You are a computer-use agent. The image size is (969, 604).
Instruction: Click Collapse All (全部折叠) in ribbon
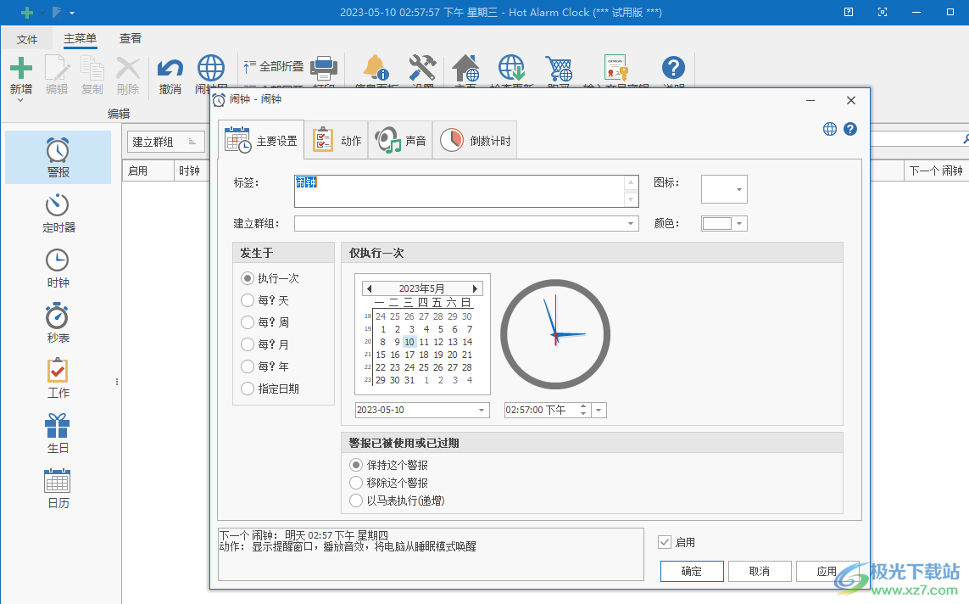pos(274,66)
